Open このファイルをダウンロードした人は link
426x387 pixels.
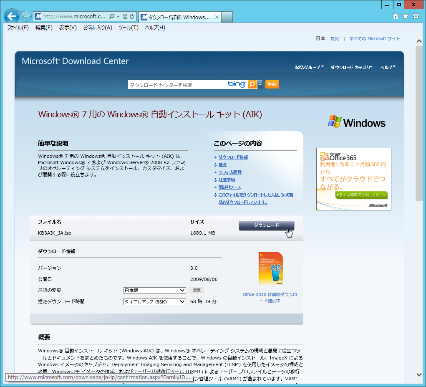pos(256,199)
